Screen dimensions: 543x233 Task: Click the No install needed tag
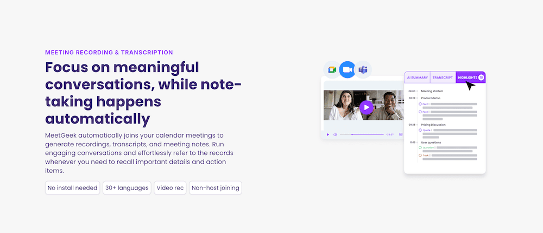(72, 187)
